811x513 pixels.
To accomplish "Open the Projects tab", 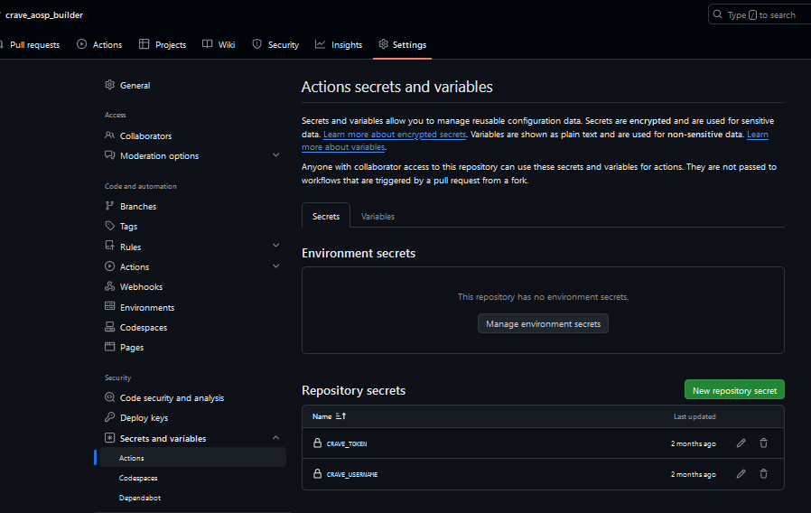I will pyautogui.click(x=163, y=45).
